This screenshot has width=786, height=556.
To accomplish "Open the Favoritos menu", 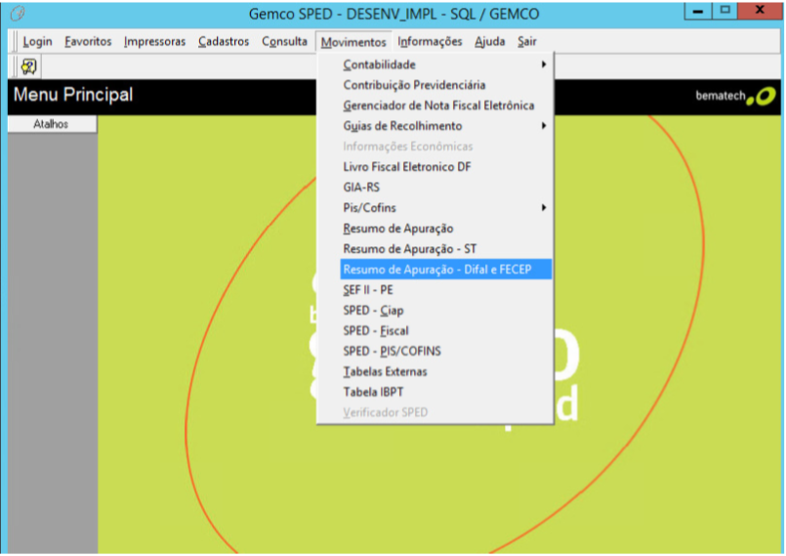I will [x=88, y=42].
